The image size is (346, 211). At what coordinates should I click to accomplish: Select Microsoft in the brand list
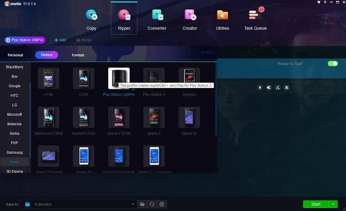14,114
